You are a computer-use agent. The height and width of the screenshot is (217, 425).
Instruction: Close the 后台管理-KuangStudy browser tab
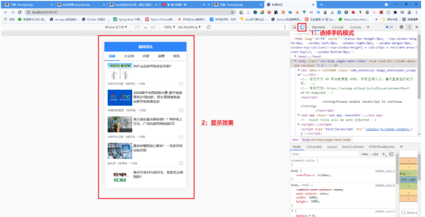click(104, 5)
